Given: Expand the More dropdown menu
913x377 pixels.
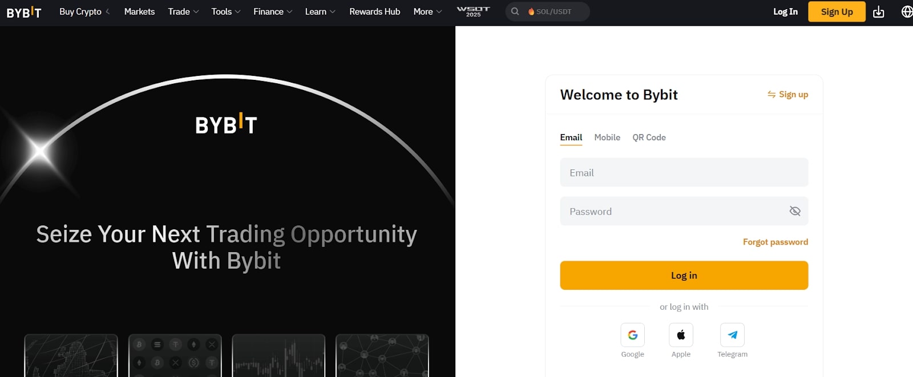Looking at the screenshot, I should point(427,11).
